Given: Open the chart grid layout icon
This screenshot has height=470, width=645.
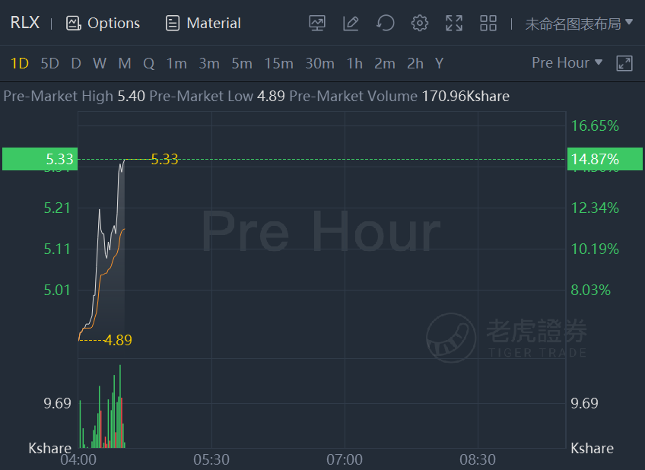Looking at the screenshot, I should (x=488, y=23).
